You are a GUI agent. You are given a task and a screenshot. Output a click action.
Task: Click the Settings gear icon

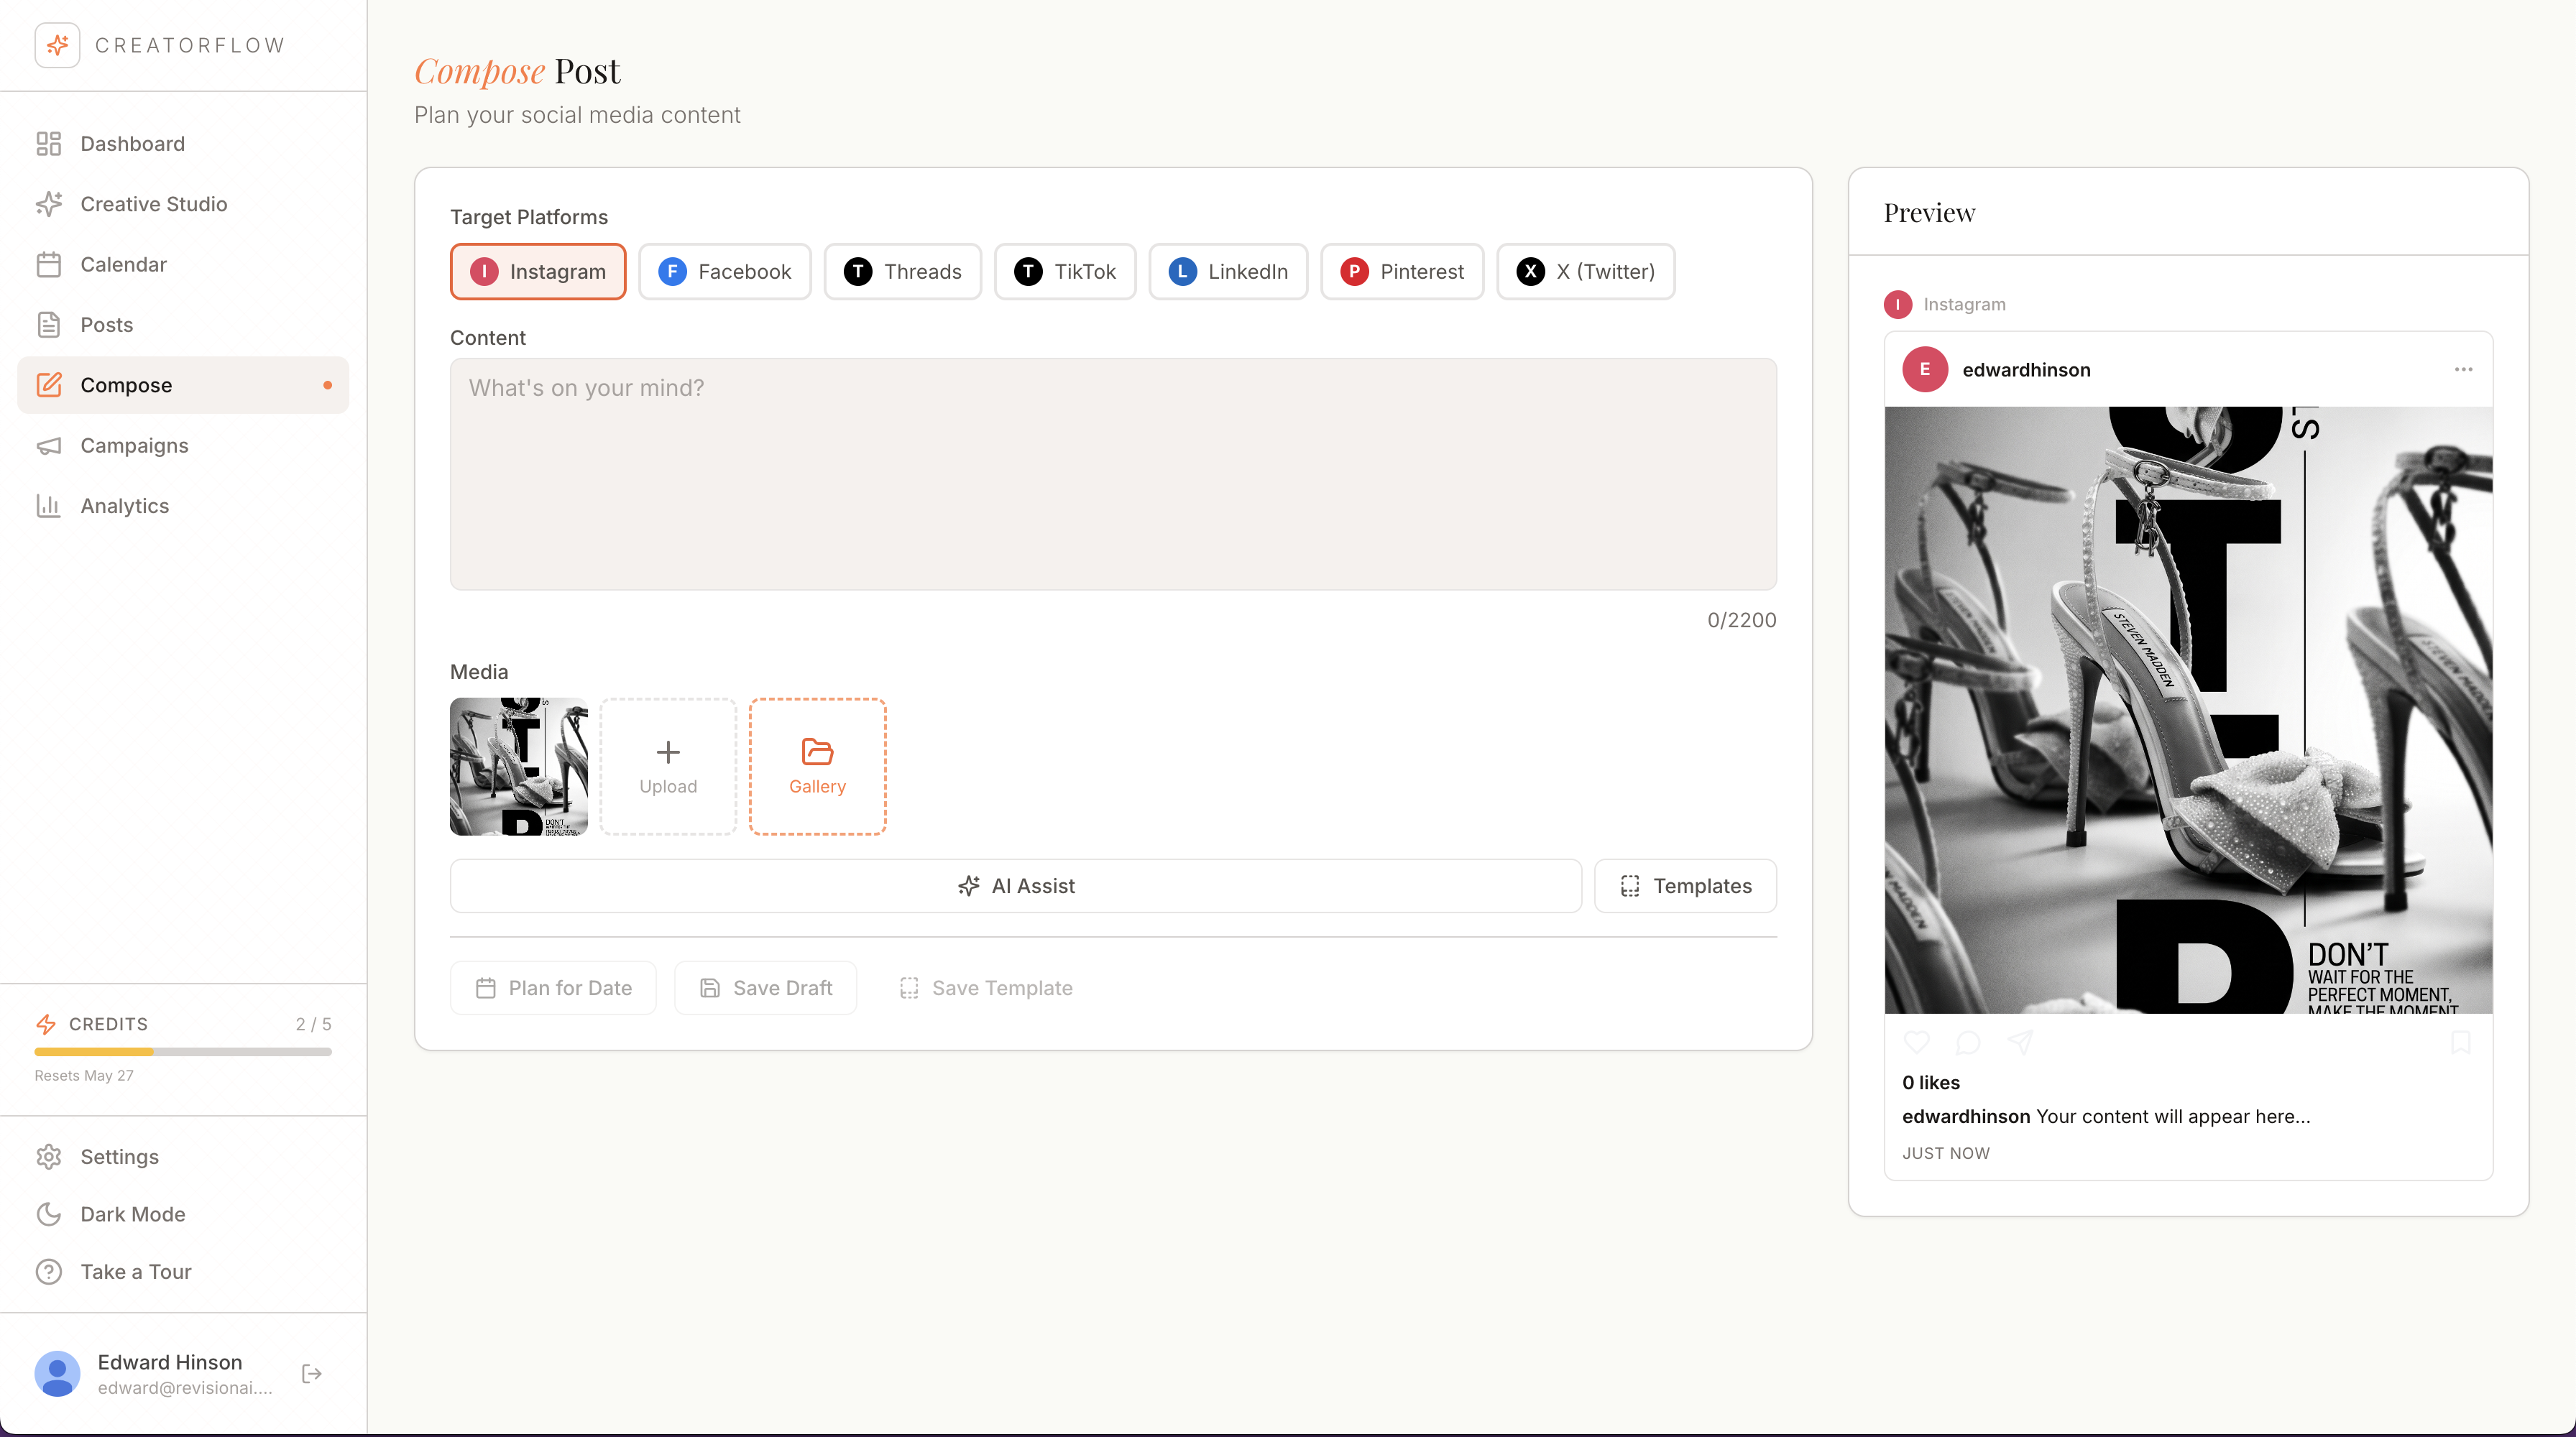point(49,1158)
